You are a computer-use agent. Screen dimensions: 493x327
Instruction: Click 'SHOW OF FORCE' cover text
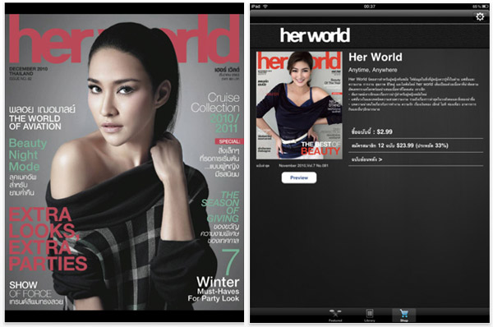[x=30, y=289]
